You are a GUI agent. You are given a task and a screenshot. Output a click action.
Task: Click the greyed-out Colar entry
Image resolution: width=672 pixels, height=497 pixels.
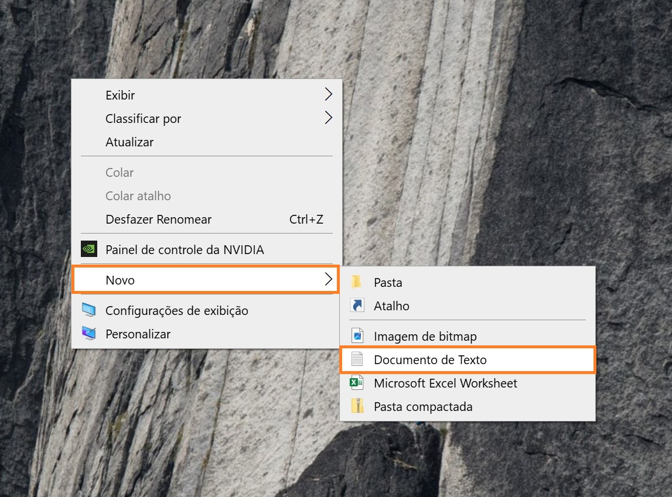coord(120,173)
